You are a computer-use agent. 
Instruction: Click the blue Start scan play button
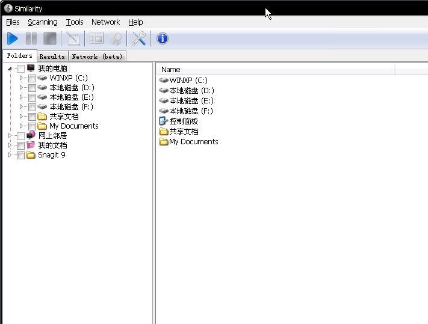13,39
